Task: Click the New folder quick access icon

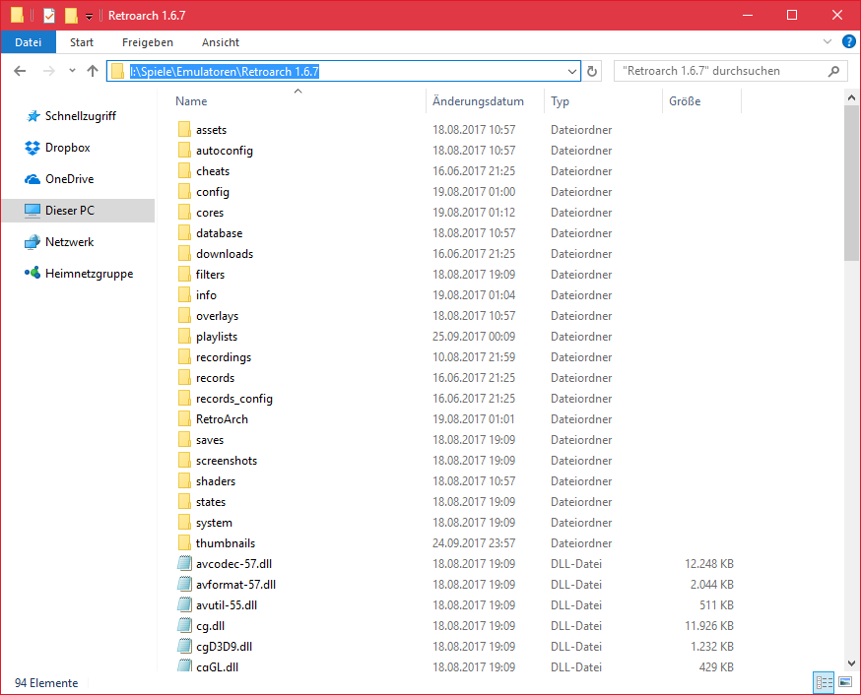Action: coord(71,16)
